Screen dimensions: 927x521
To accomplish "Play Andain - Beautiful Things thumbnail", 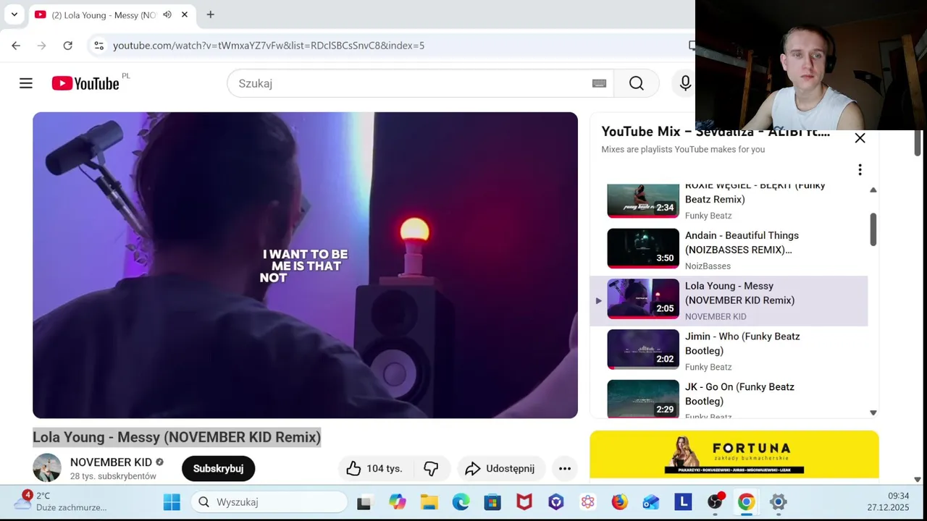I will pos(643,248).
